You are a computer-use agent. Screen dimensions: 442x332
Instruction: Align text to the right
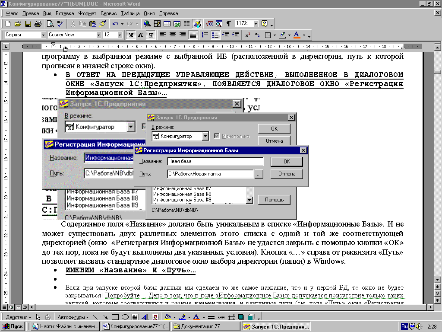click(x=183, y=35)
